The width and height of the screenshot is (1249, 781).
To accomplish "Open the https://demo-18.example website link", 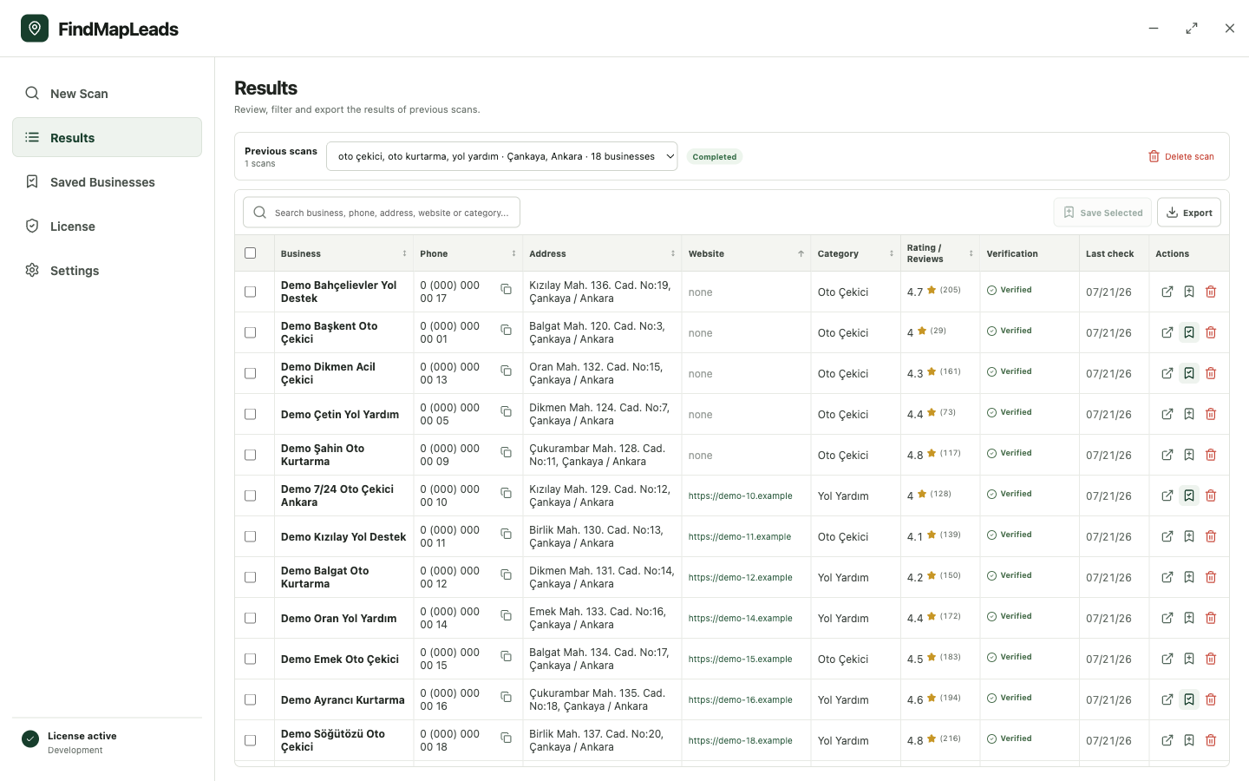I will [x=740, y=740].
